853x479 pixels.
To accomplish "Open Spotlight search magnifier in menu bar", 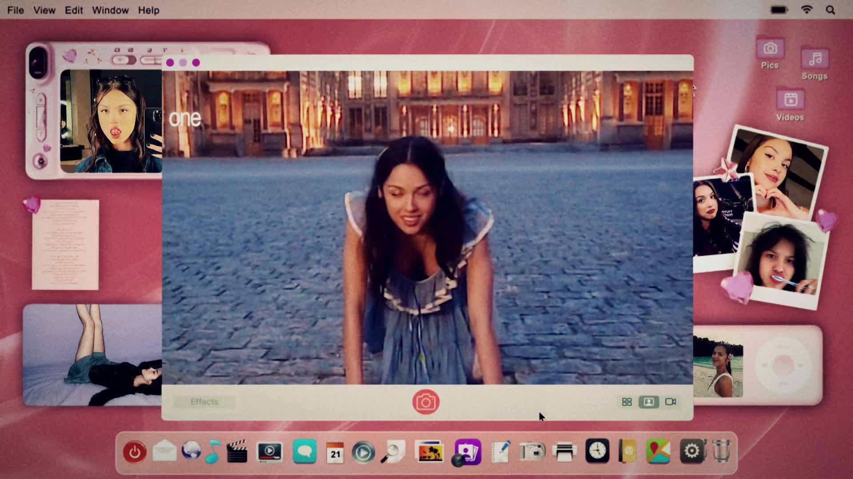I will (x=830, y=10).
